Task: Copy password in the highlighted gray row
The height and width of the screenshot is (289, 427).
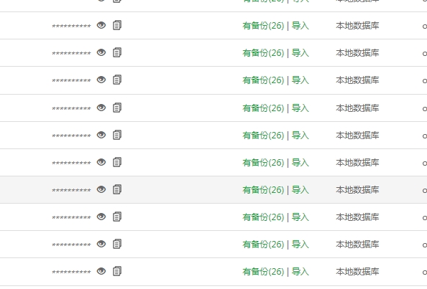Action: coord(117,189)
